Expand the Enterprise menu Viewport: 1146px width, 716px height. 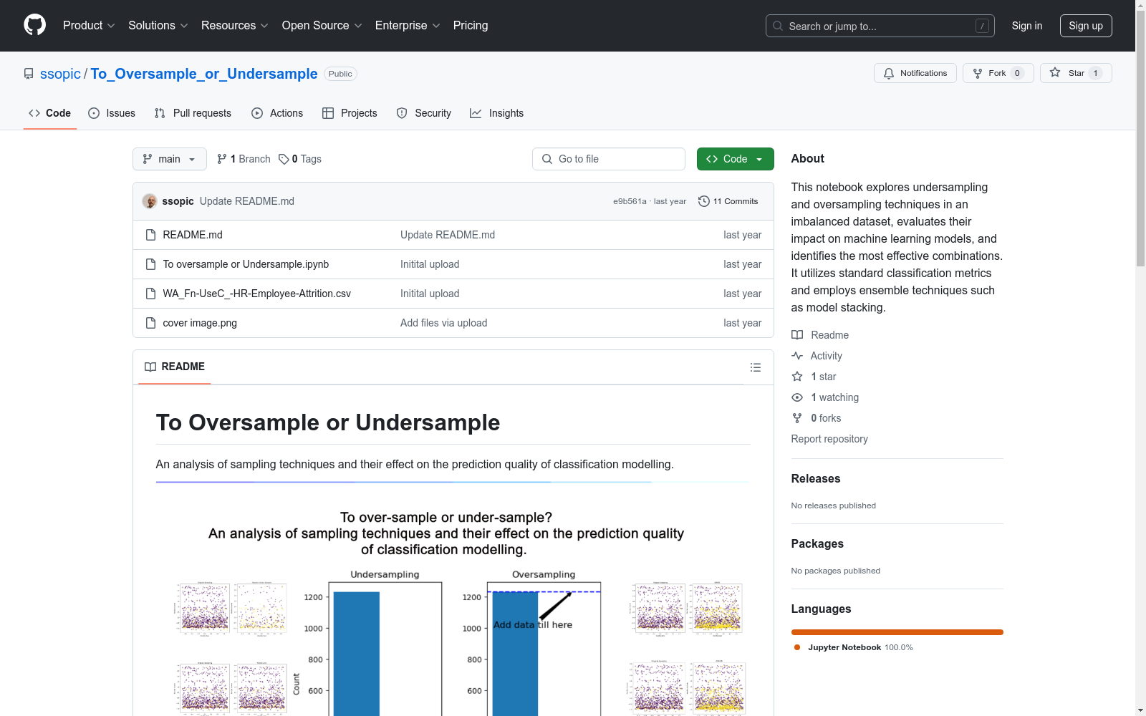pos(408,25)
